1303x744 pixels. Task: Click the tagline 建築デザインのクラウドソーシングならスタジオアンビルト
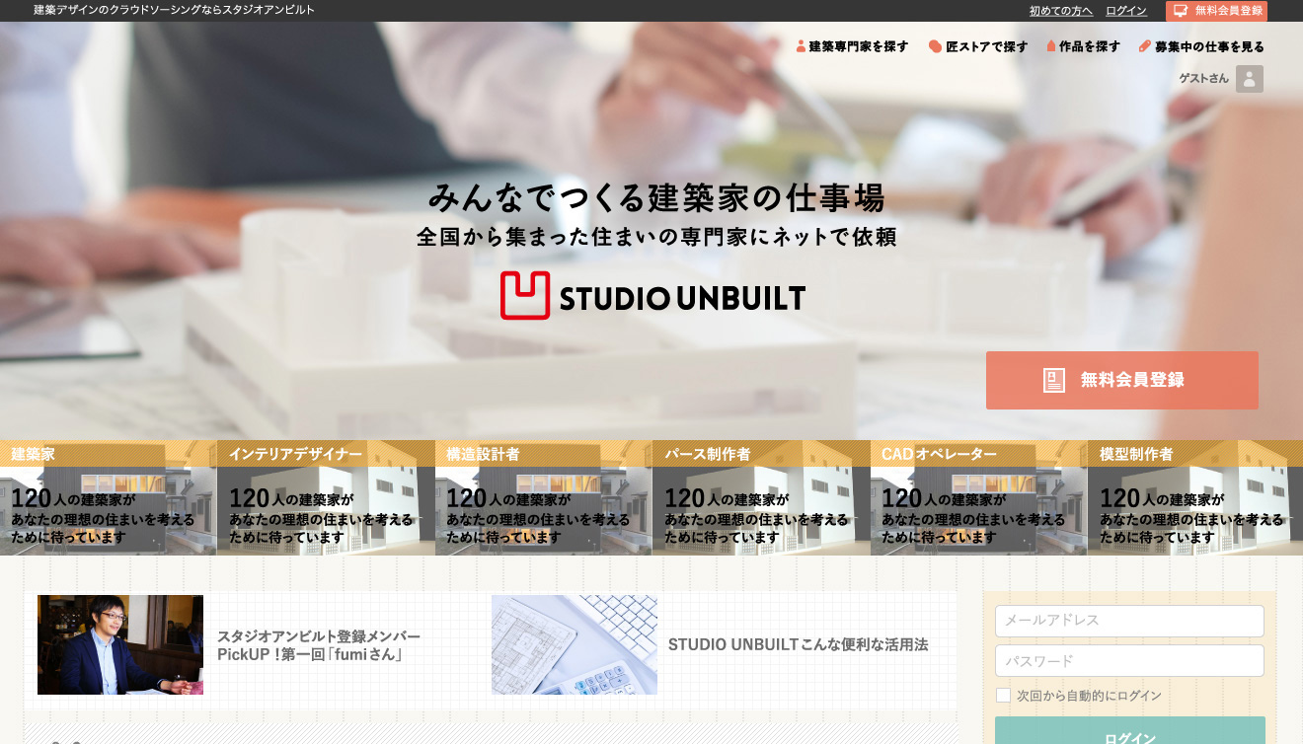click(175, 10)
